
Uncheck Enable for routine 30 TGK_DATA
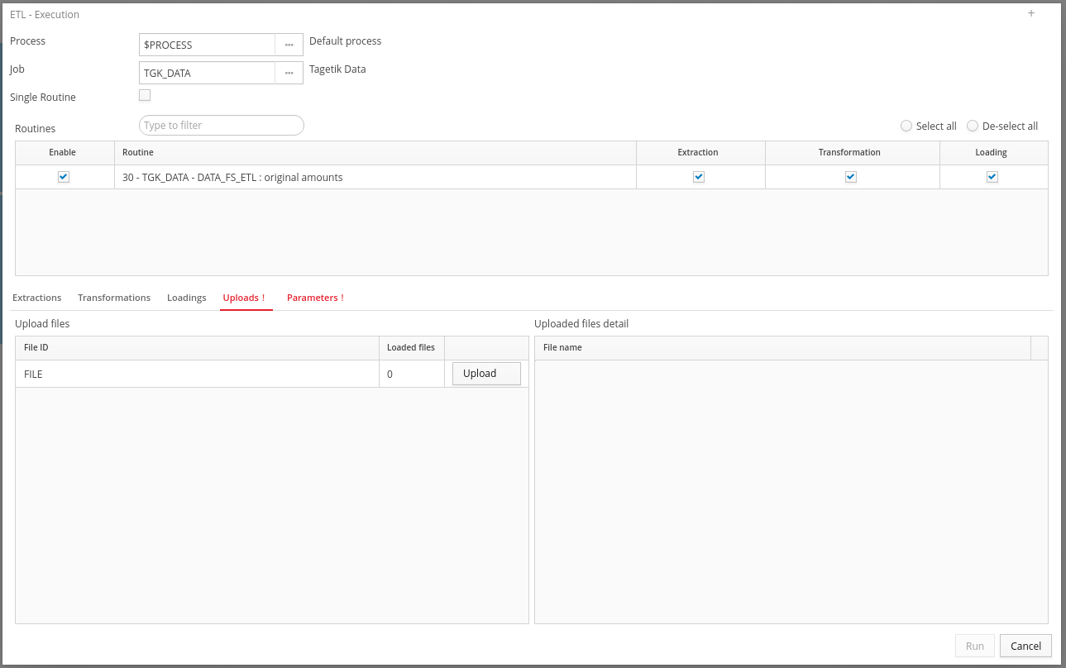click(64, 177)
